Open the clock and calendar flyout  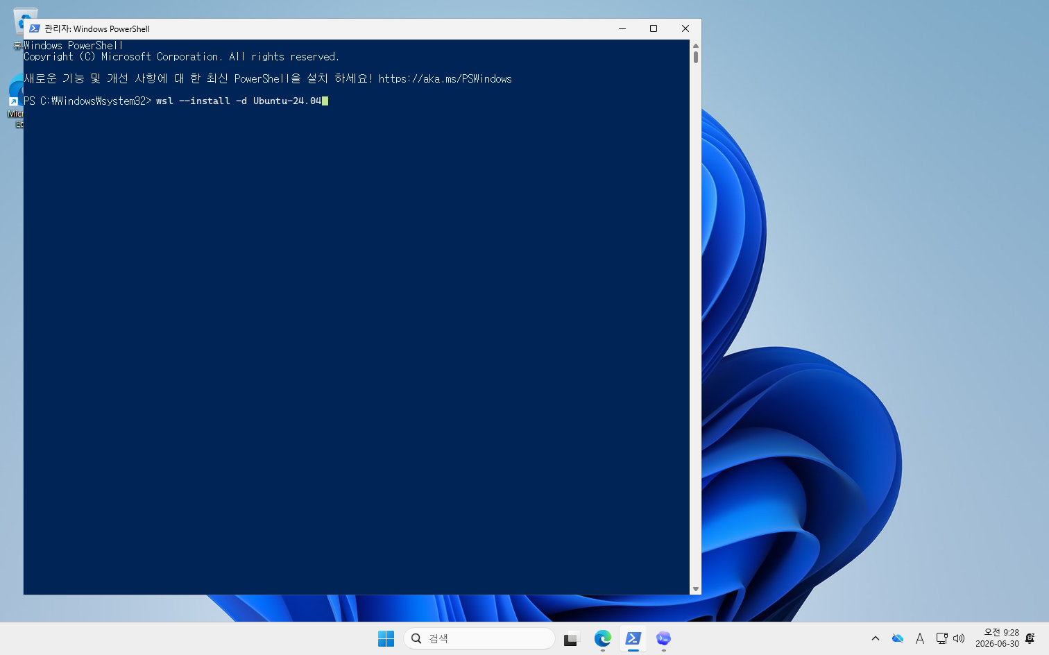(x=997, y=638)
